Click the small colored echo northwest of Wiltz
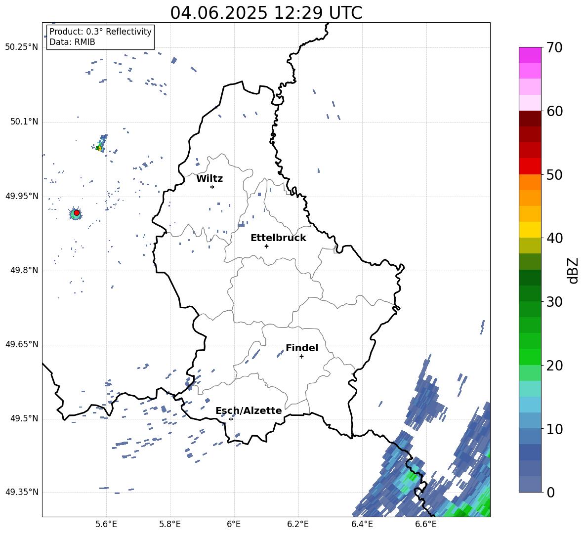The width and height of the screenshot is (585, 534). [100, 144]
